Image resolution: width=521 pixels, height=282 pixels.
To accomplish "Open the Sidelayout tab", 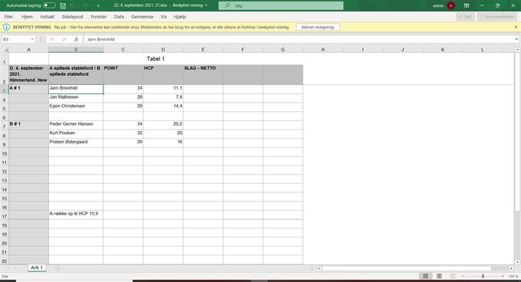I will (73, 17).
